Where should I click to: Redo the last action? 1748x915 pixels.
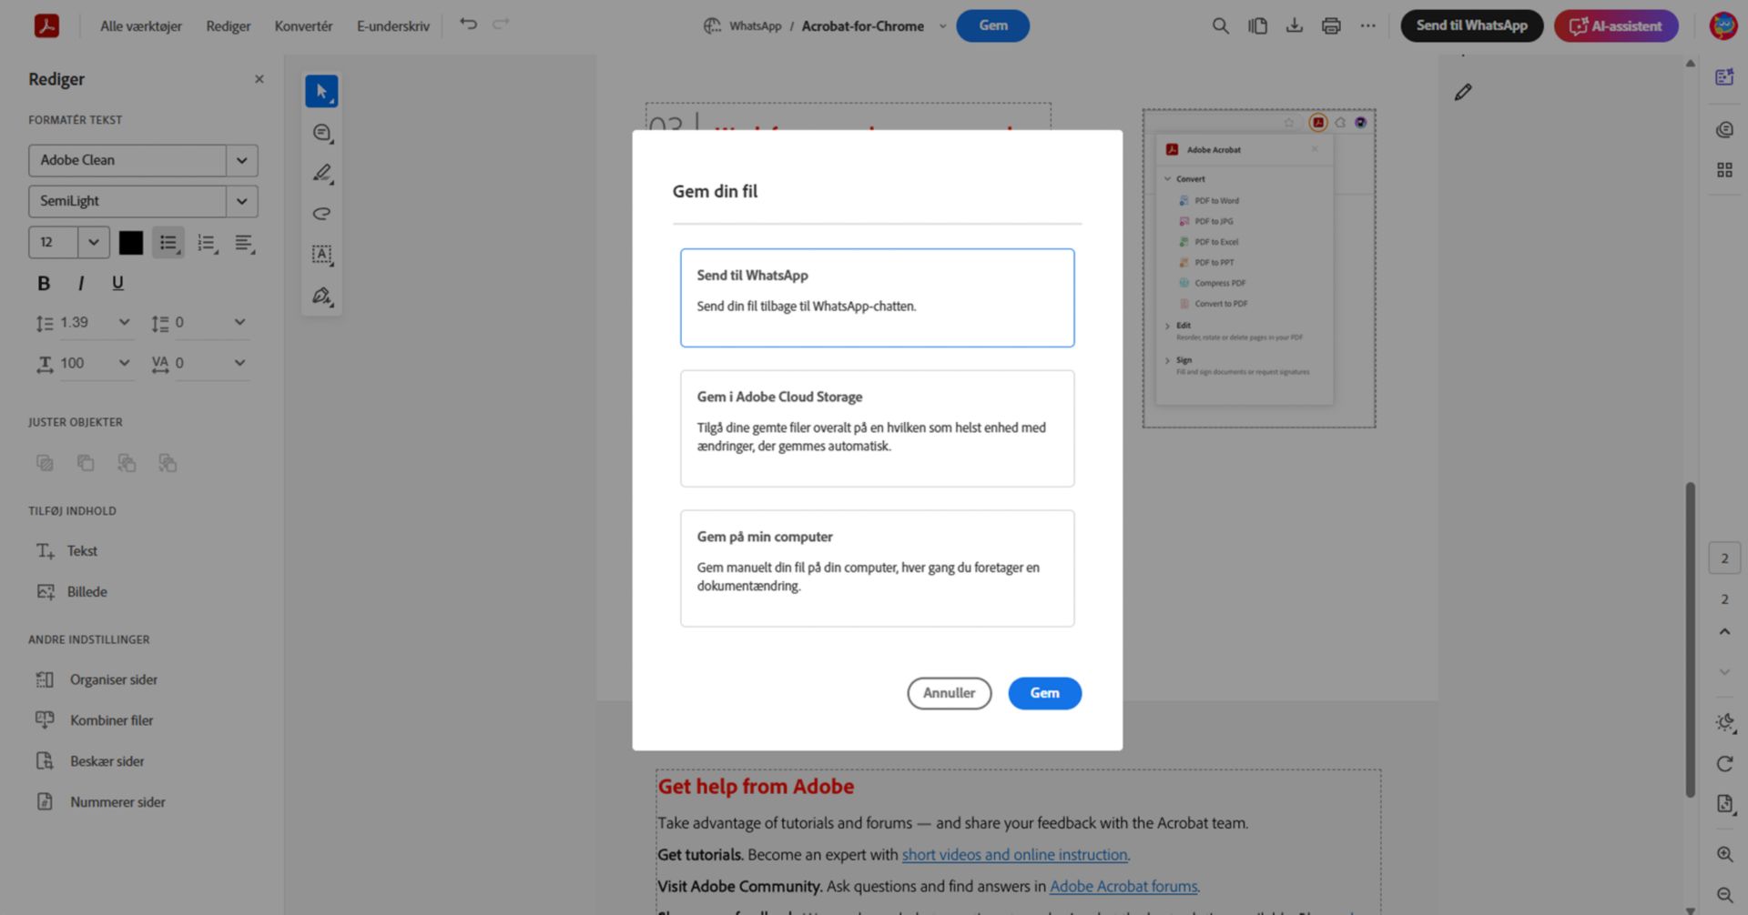click(501, 25)
